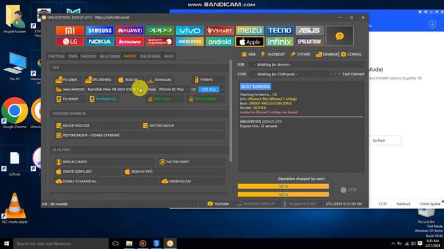Click the HIDDEN iCLOUD button

pyautogui.click(x=193, y=181)
